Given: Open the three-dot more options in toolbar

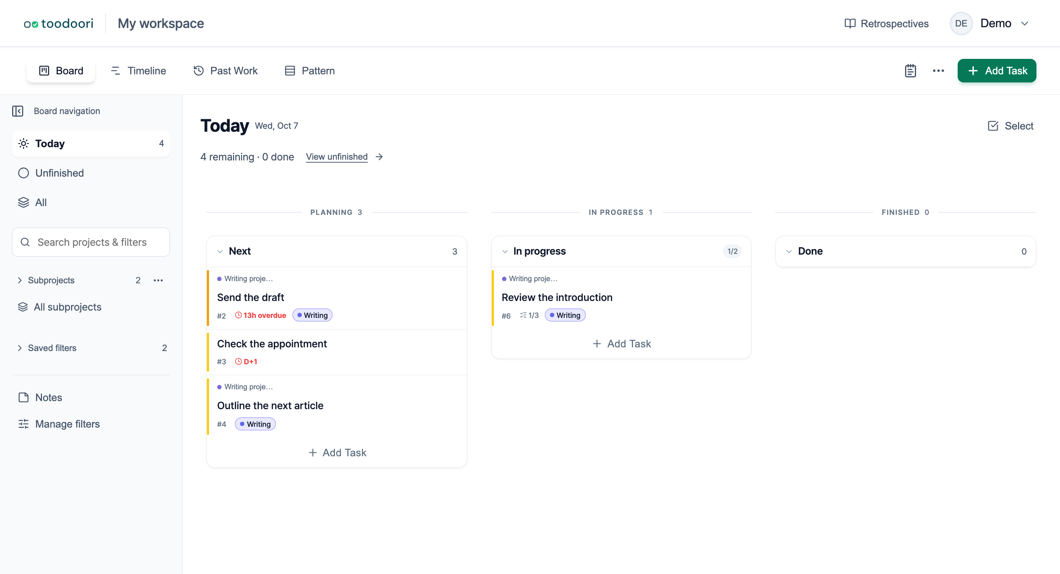Looking at the screenshot, I should click(938, 71).
